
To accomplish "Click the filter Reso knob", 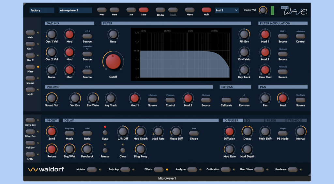I will [113, 34].
